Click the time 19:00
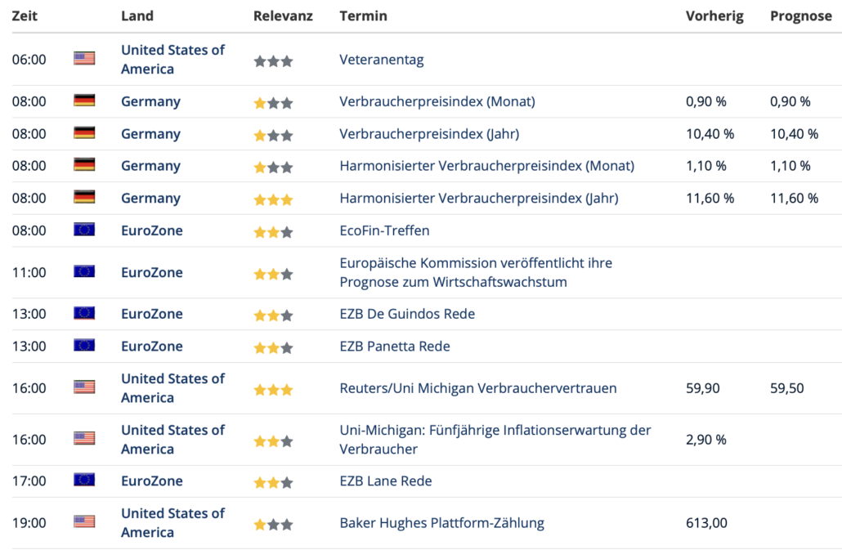The height and width of the screenshot is (550, 842). click(29, 523)
